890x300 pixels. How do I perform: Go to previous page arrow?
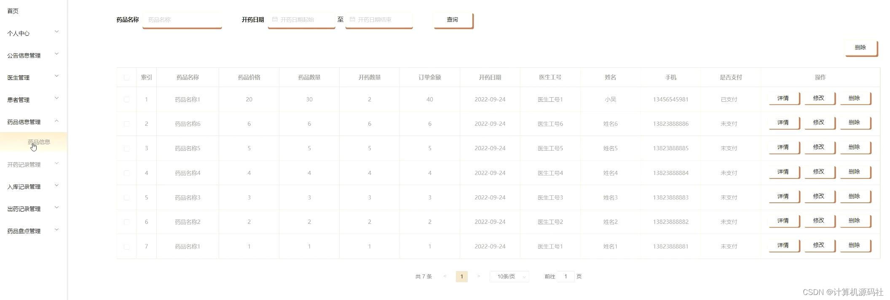(445, 276)
